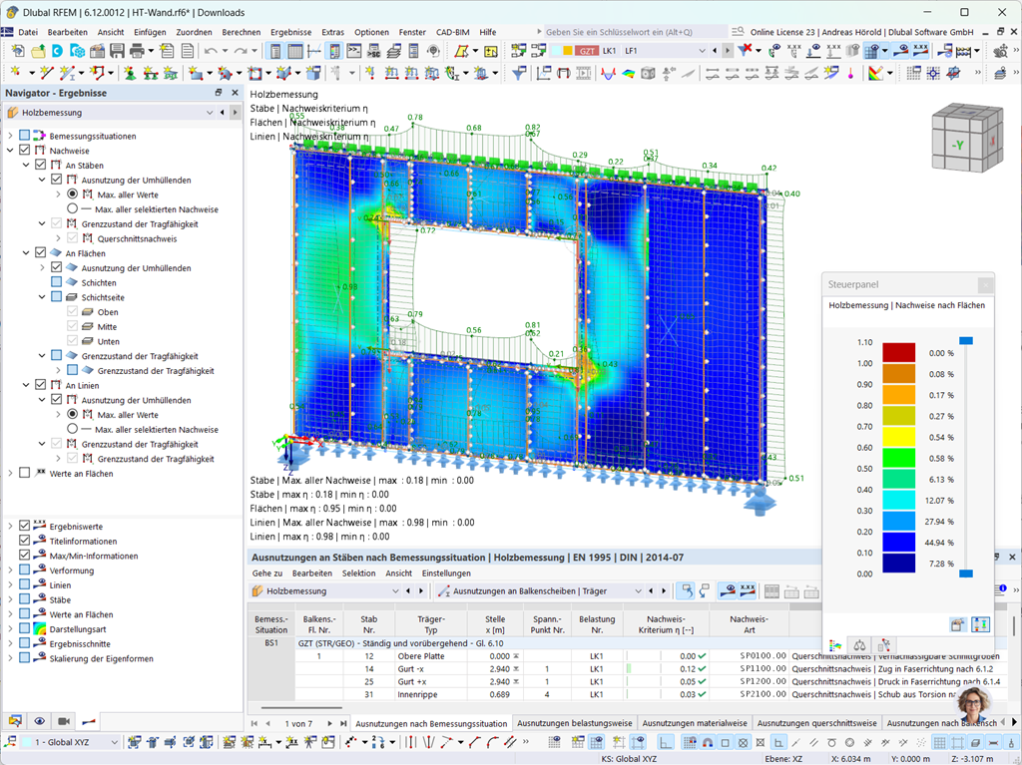
Task: Click the Excel export icon in the table toolbar
Action: tap(770, 590)
